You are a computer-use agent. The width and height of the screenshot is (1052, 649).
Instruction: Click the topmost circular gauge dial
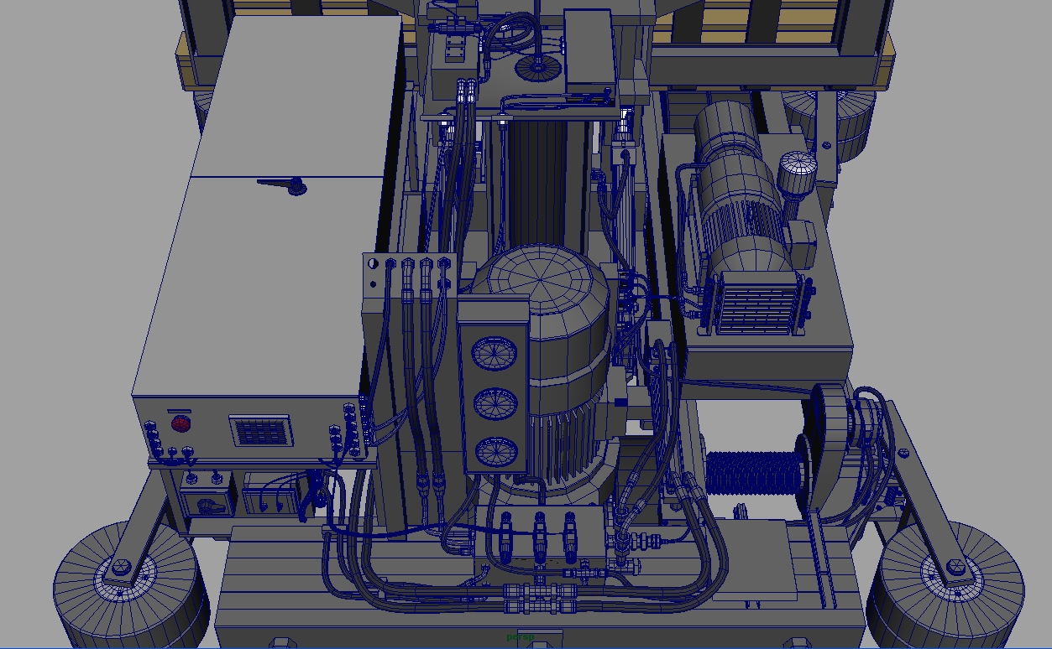[494, 353]
